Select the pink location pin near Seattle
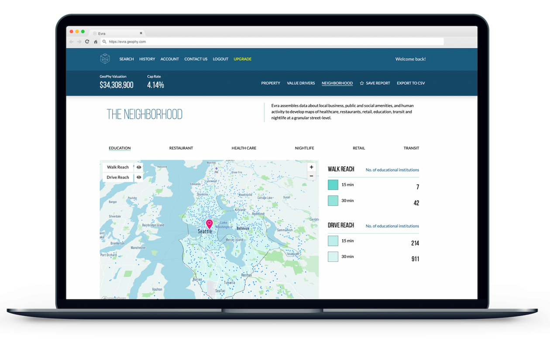Viewport: 550px width, 343px height. 210,224
